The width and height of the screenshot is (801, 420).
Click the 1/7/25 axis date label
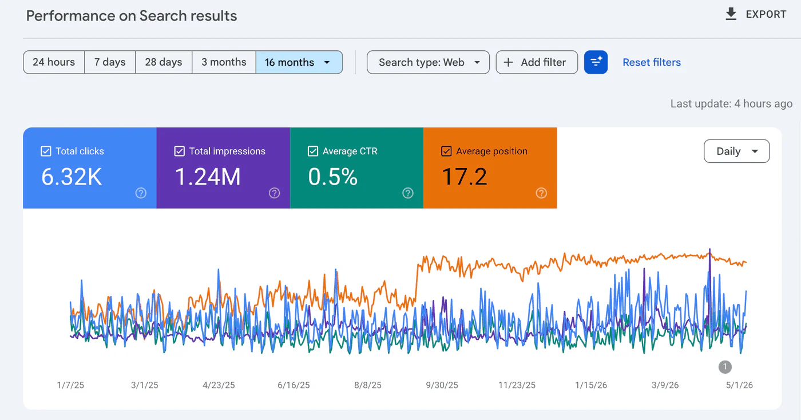70,385
